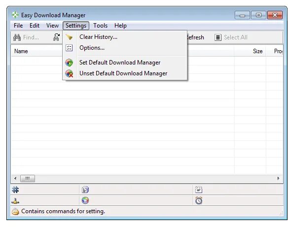Click the Select All list icon
Image resolution: width=288 pixels, height=227 pixels.
(x=218, y=37)
